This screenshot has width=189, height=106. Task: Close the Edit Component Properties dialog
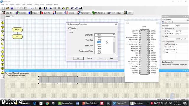(116, 24)
